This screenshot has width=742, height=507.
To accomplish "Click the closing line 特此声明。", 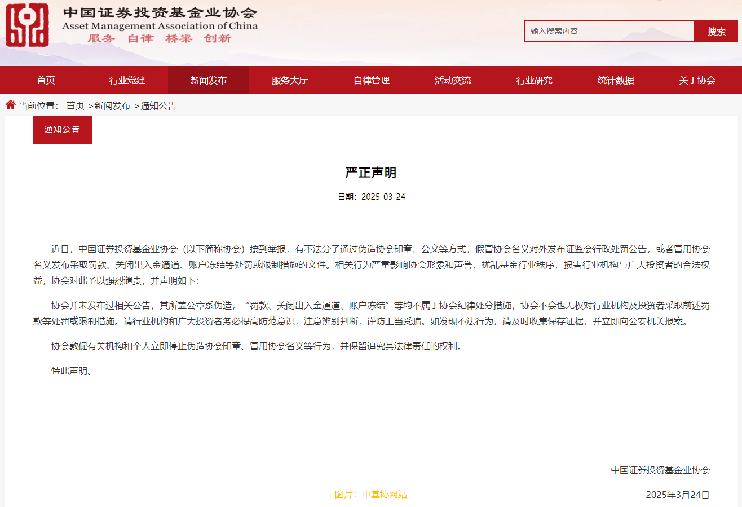I will pos(72,371).
